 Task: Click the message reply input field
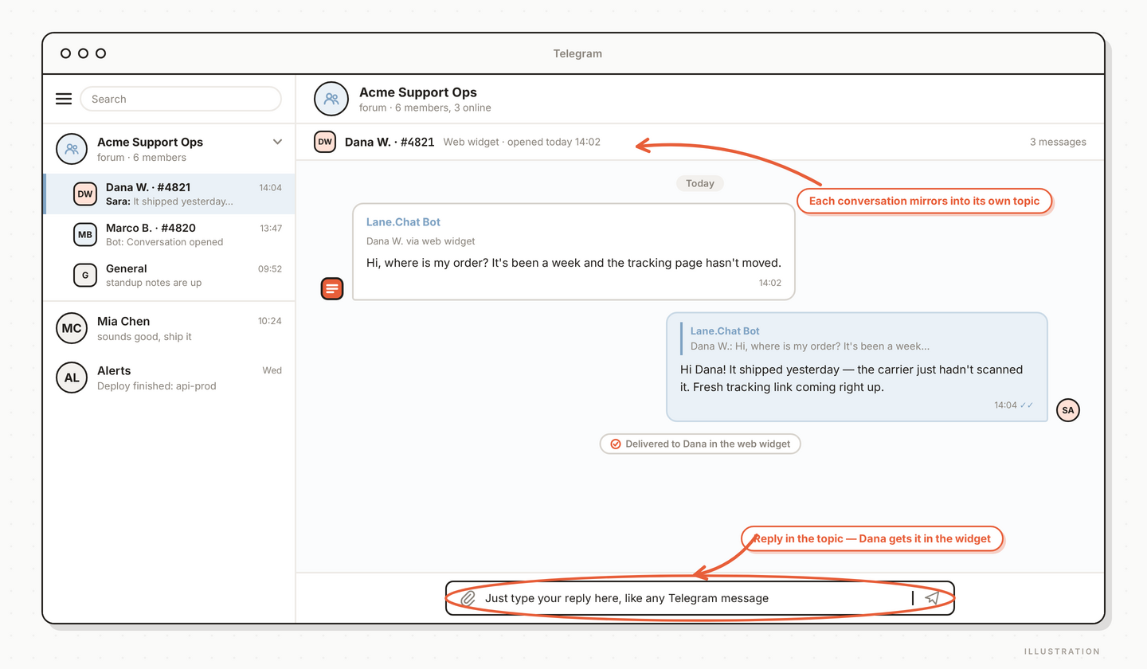point(699,598)
